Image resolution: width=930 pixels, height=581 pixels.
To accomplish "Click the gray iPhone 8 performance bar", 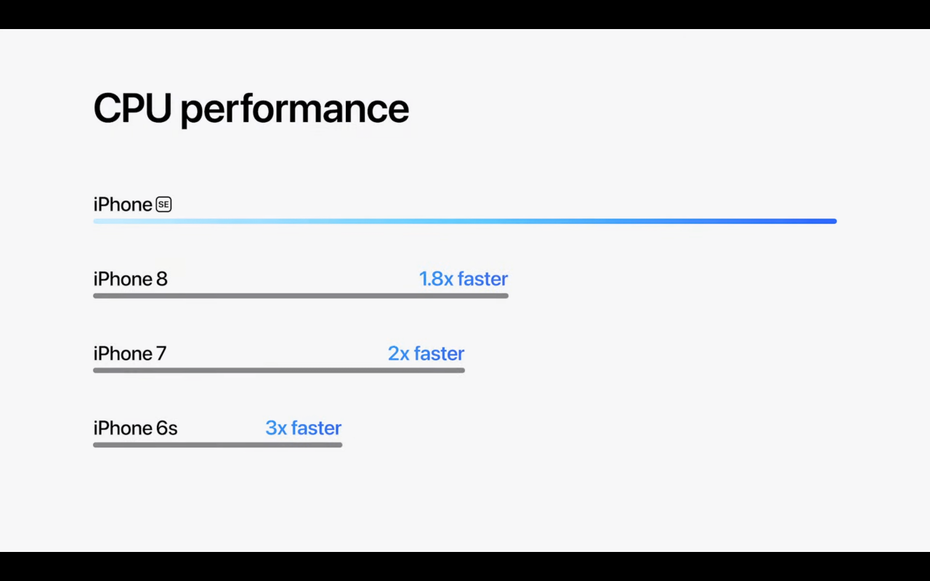I will 300,296.
